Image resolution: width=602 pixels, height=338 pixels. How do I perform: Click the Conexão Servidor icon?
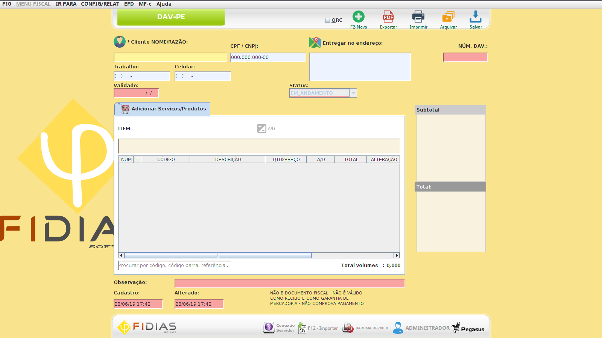[269, 327]
